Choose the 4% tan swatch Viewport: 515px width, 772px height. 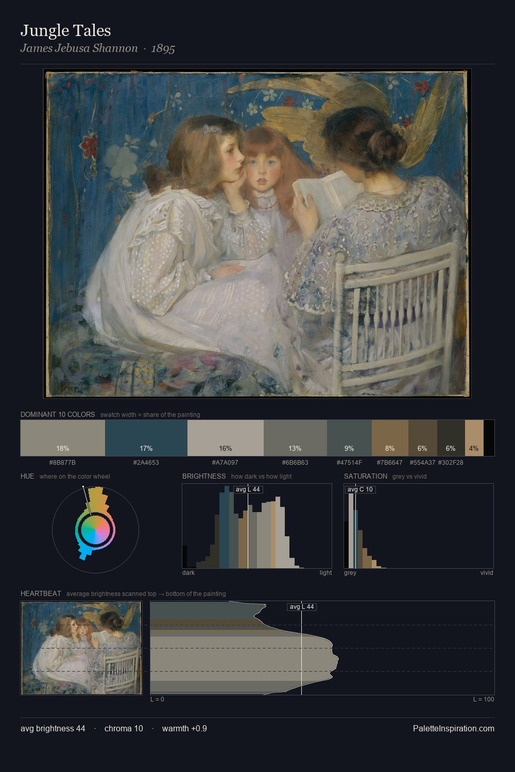474,438
